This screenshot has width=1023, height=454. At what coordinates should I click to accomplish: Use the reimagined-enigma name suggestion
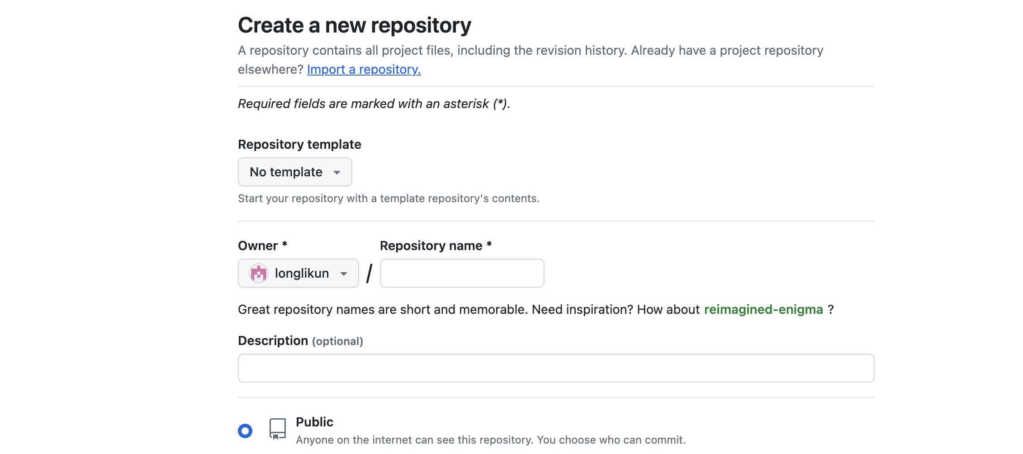[x=763, y=309]
